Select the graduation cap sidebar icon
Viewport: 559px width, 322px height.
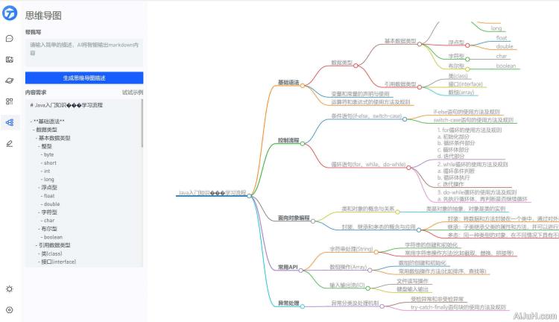click(x=9, y=80)
